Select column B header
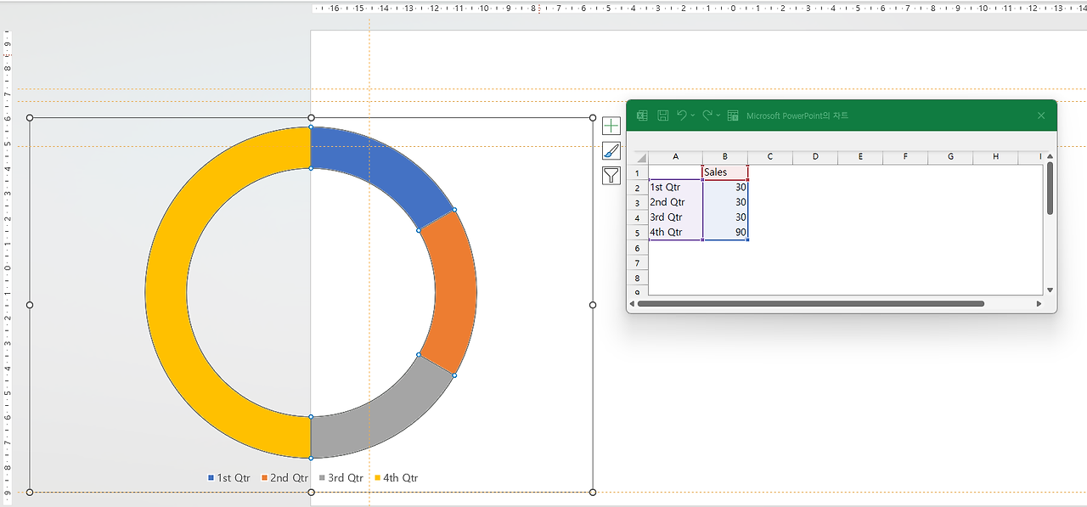This screenshot has height=507, width=1087. pyautogui.click(x=725, y=156)
